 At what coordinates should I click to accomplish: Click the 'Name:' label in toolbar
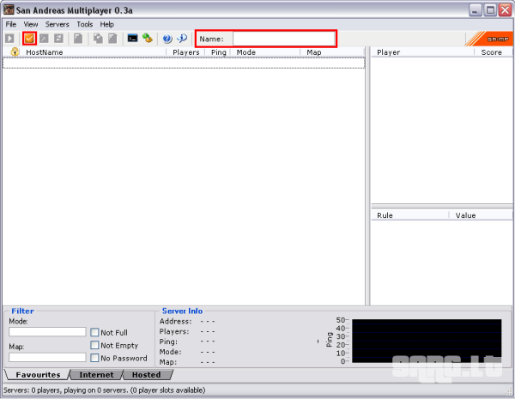(211, 39)
